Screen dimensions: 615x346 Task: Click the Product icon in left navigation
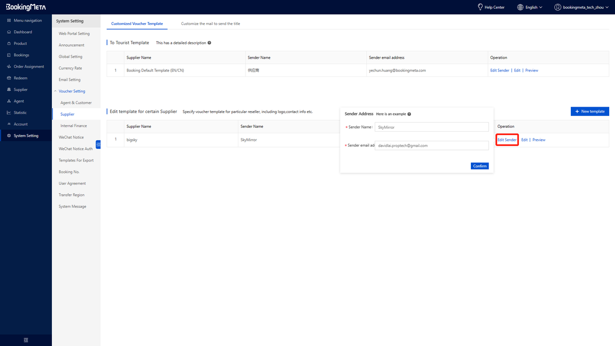(x=9, y=44)
